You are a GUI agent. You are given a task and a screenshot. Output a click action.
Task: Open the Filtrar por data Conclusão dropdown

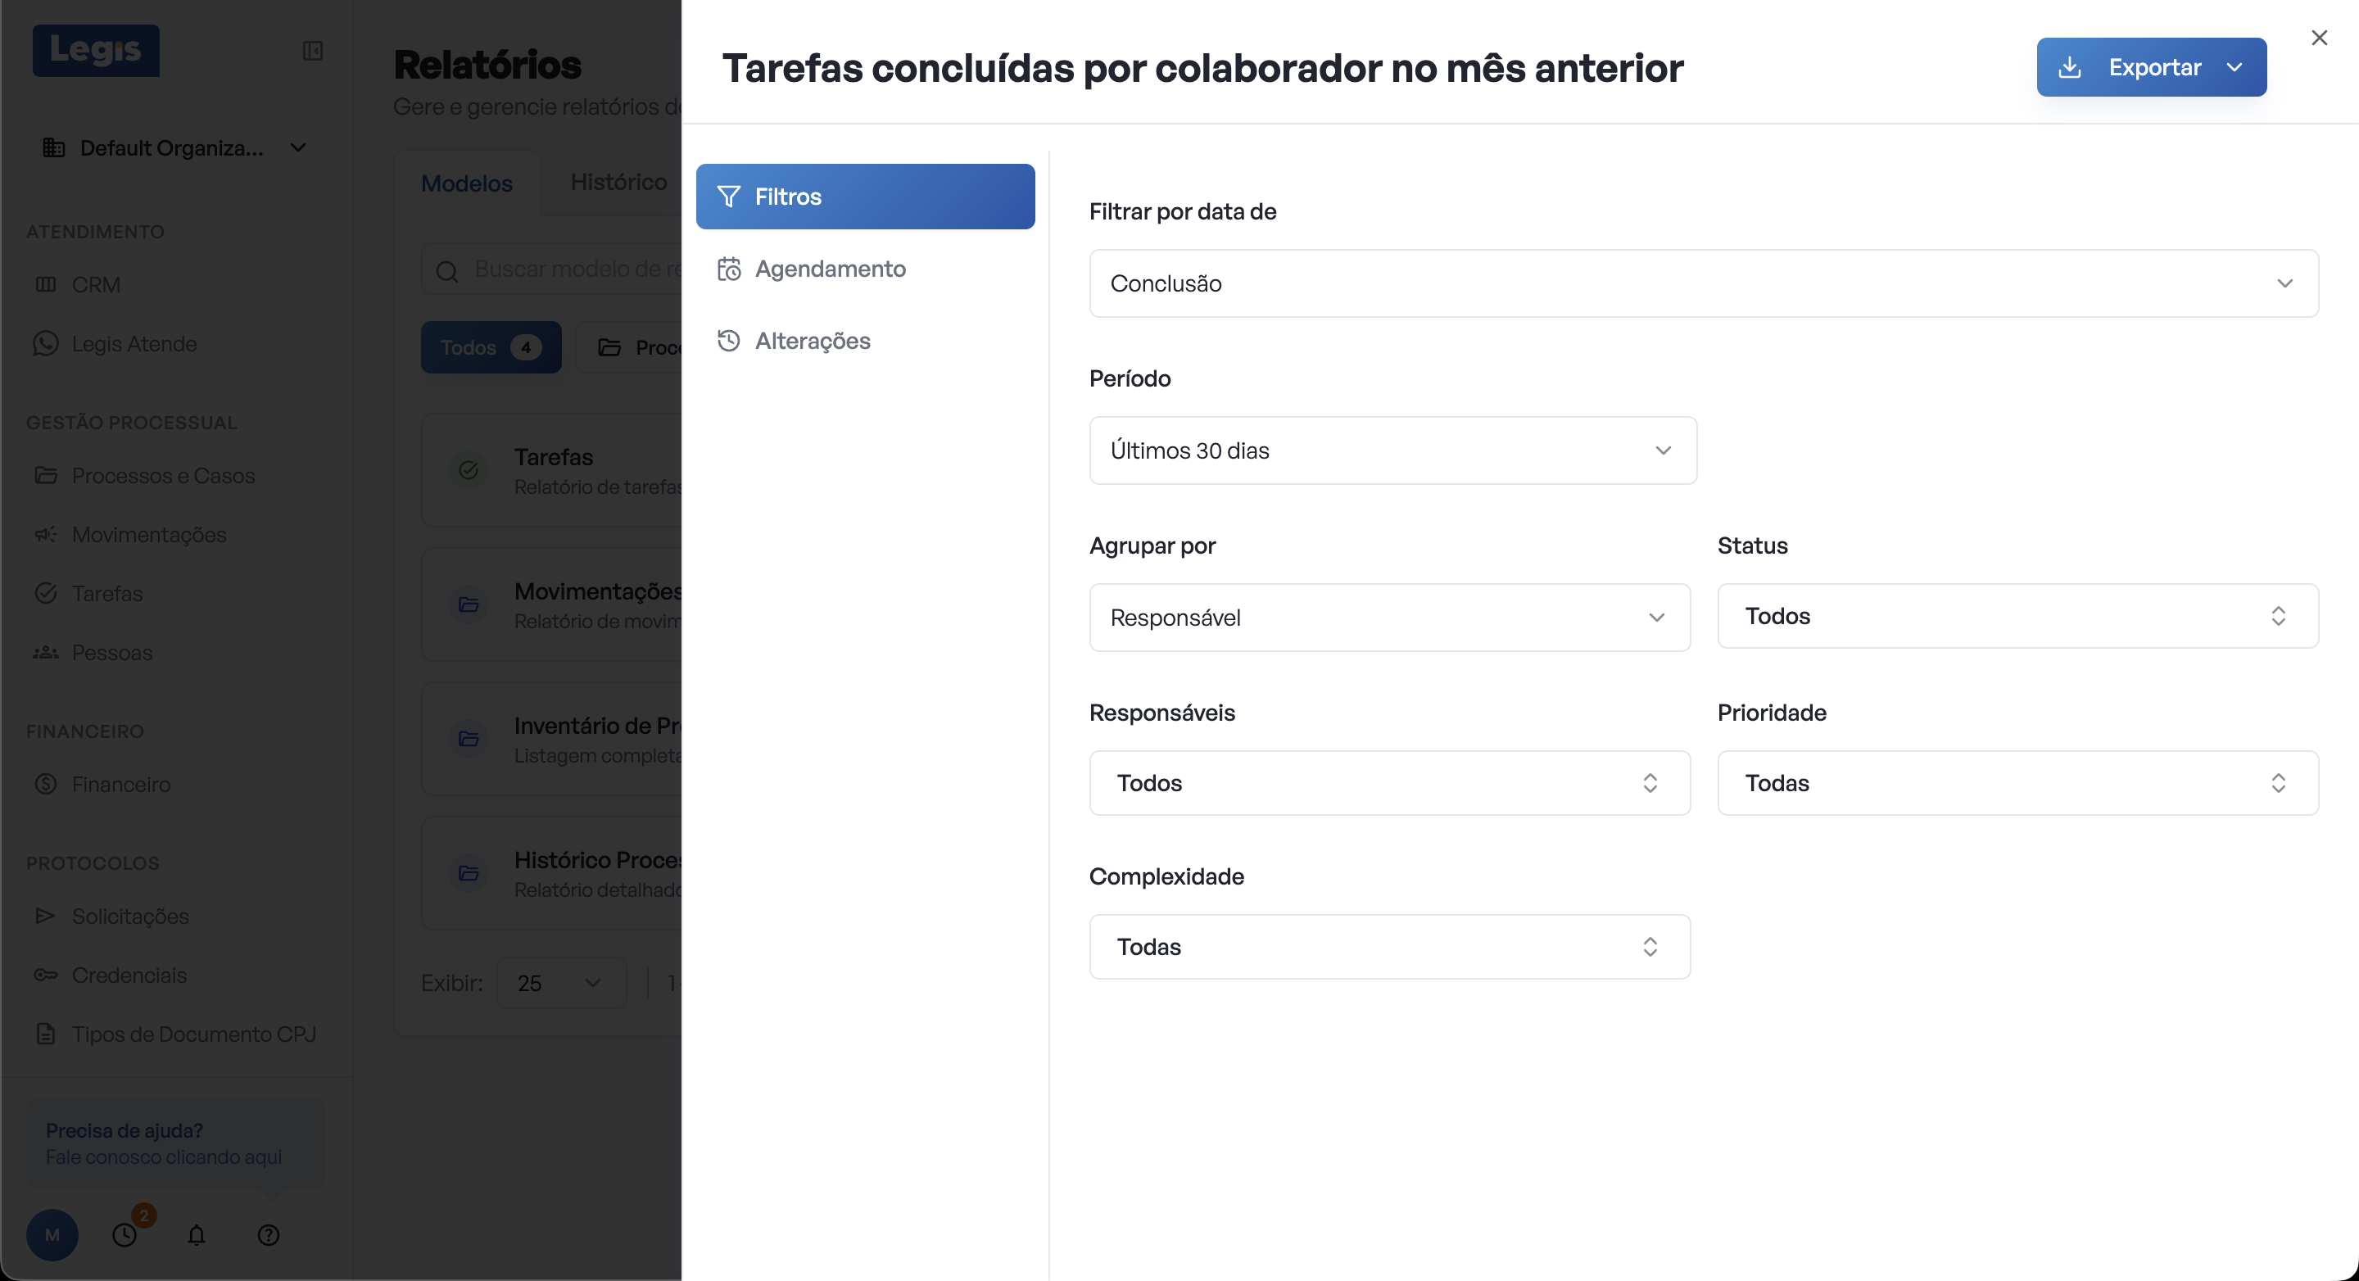tap(1704, 284)
